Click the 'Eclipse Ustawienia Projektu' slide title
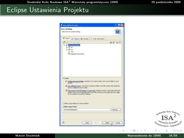Image resolution: width=184 pixels, height=138 pixels. (x=48, y=10)
